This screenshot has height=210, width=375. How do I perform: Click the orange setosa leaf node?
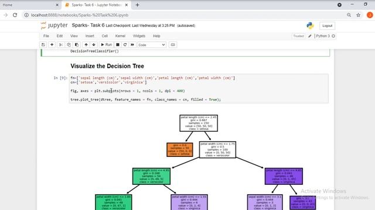(180, 150)
